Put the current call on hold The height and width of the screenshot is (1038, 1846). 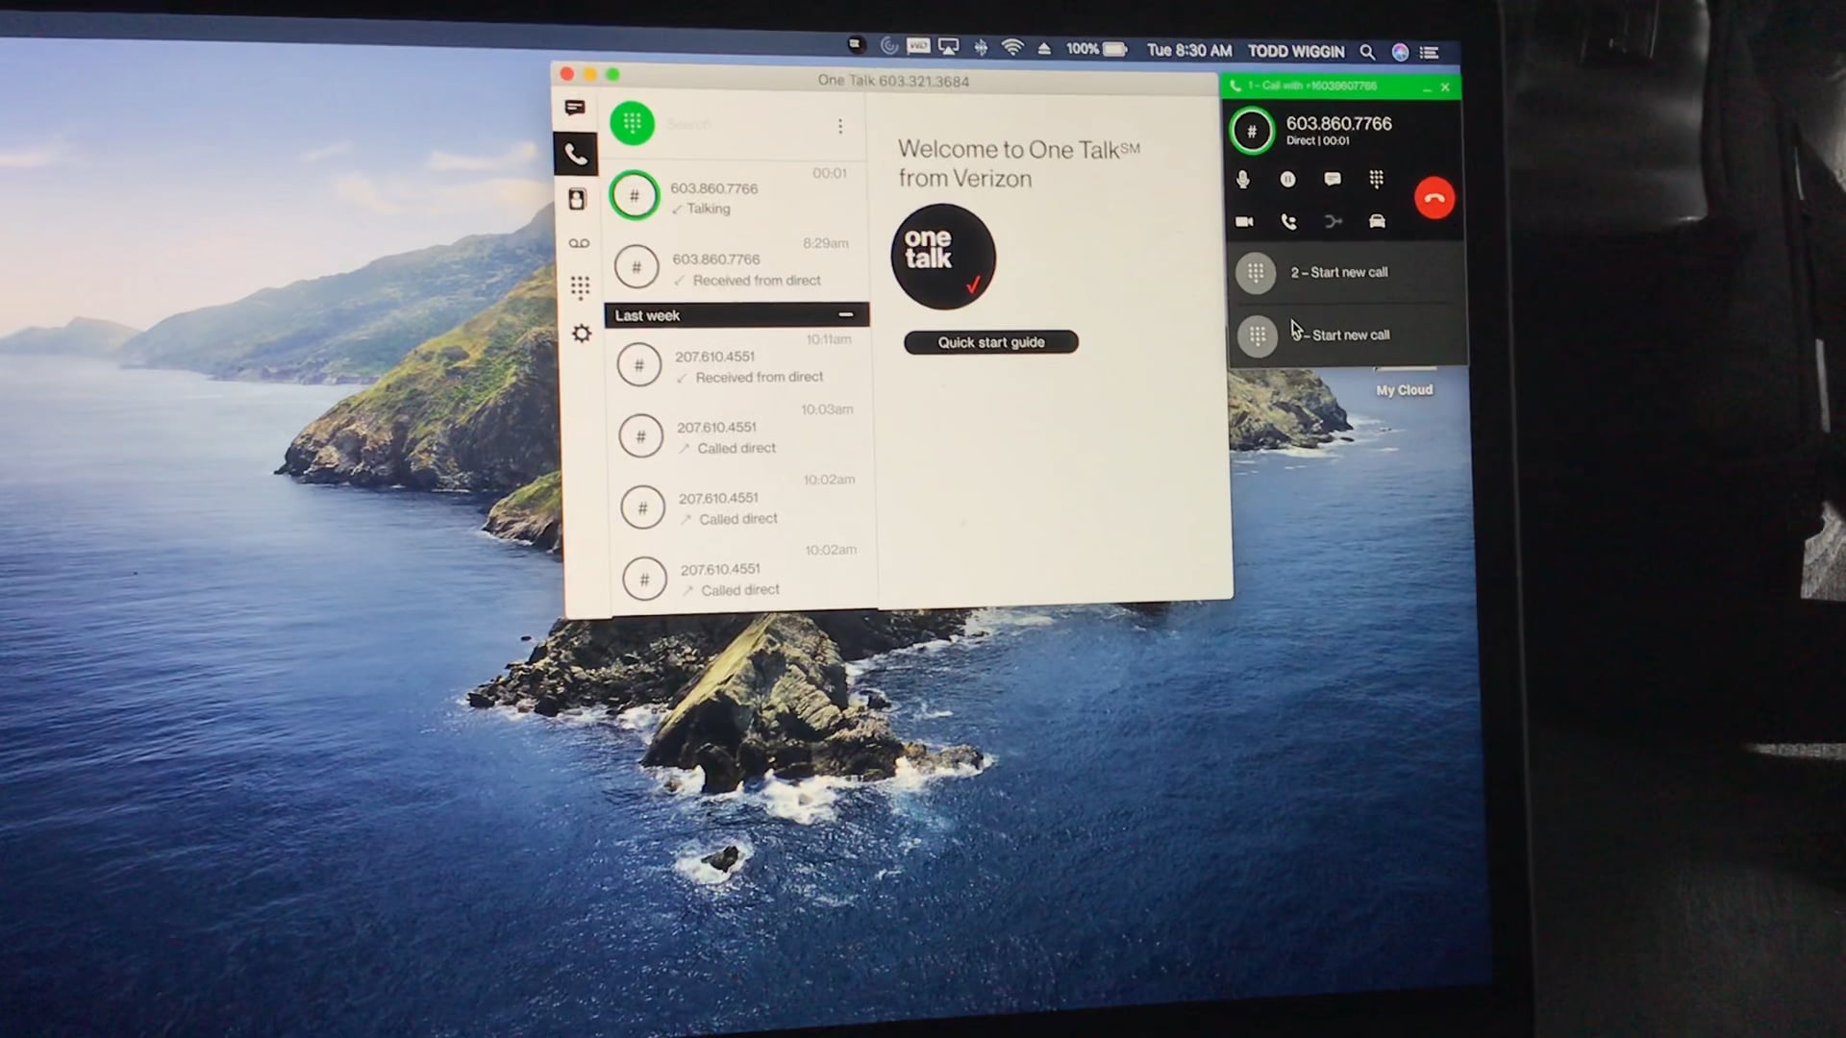(1287, 180)
